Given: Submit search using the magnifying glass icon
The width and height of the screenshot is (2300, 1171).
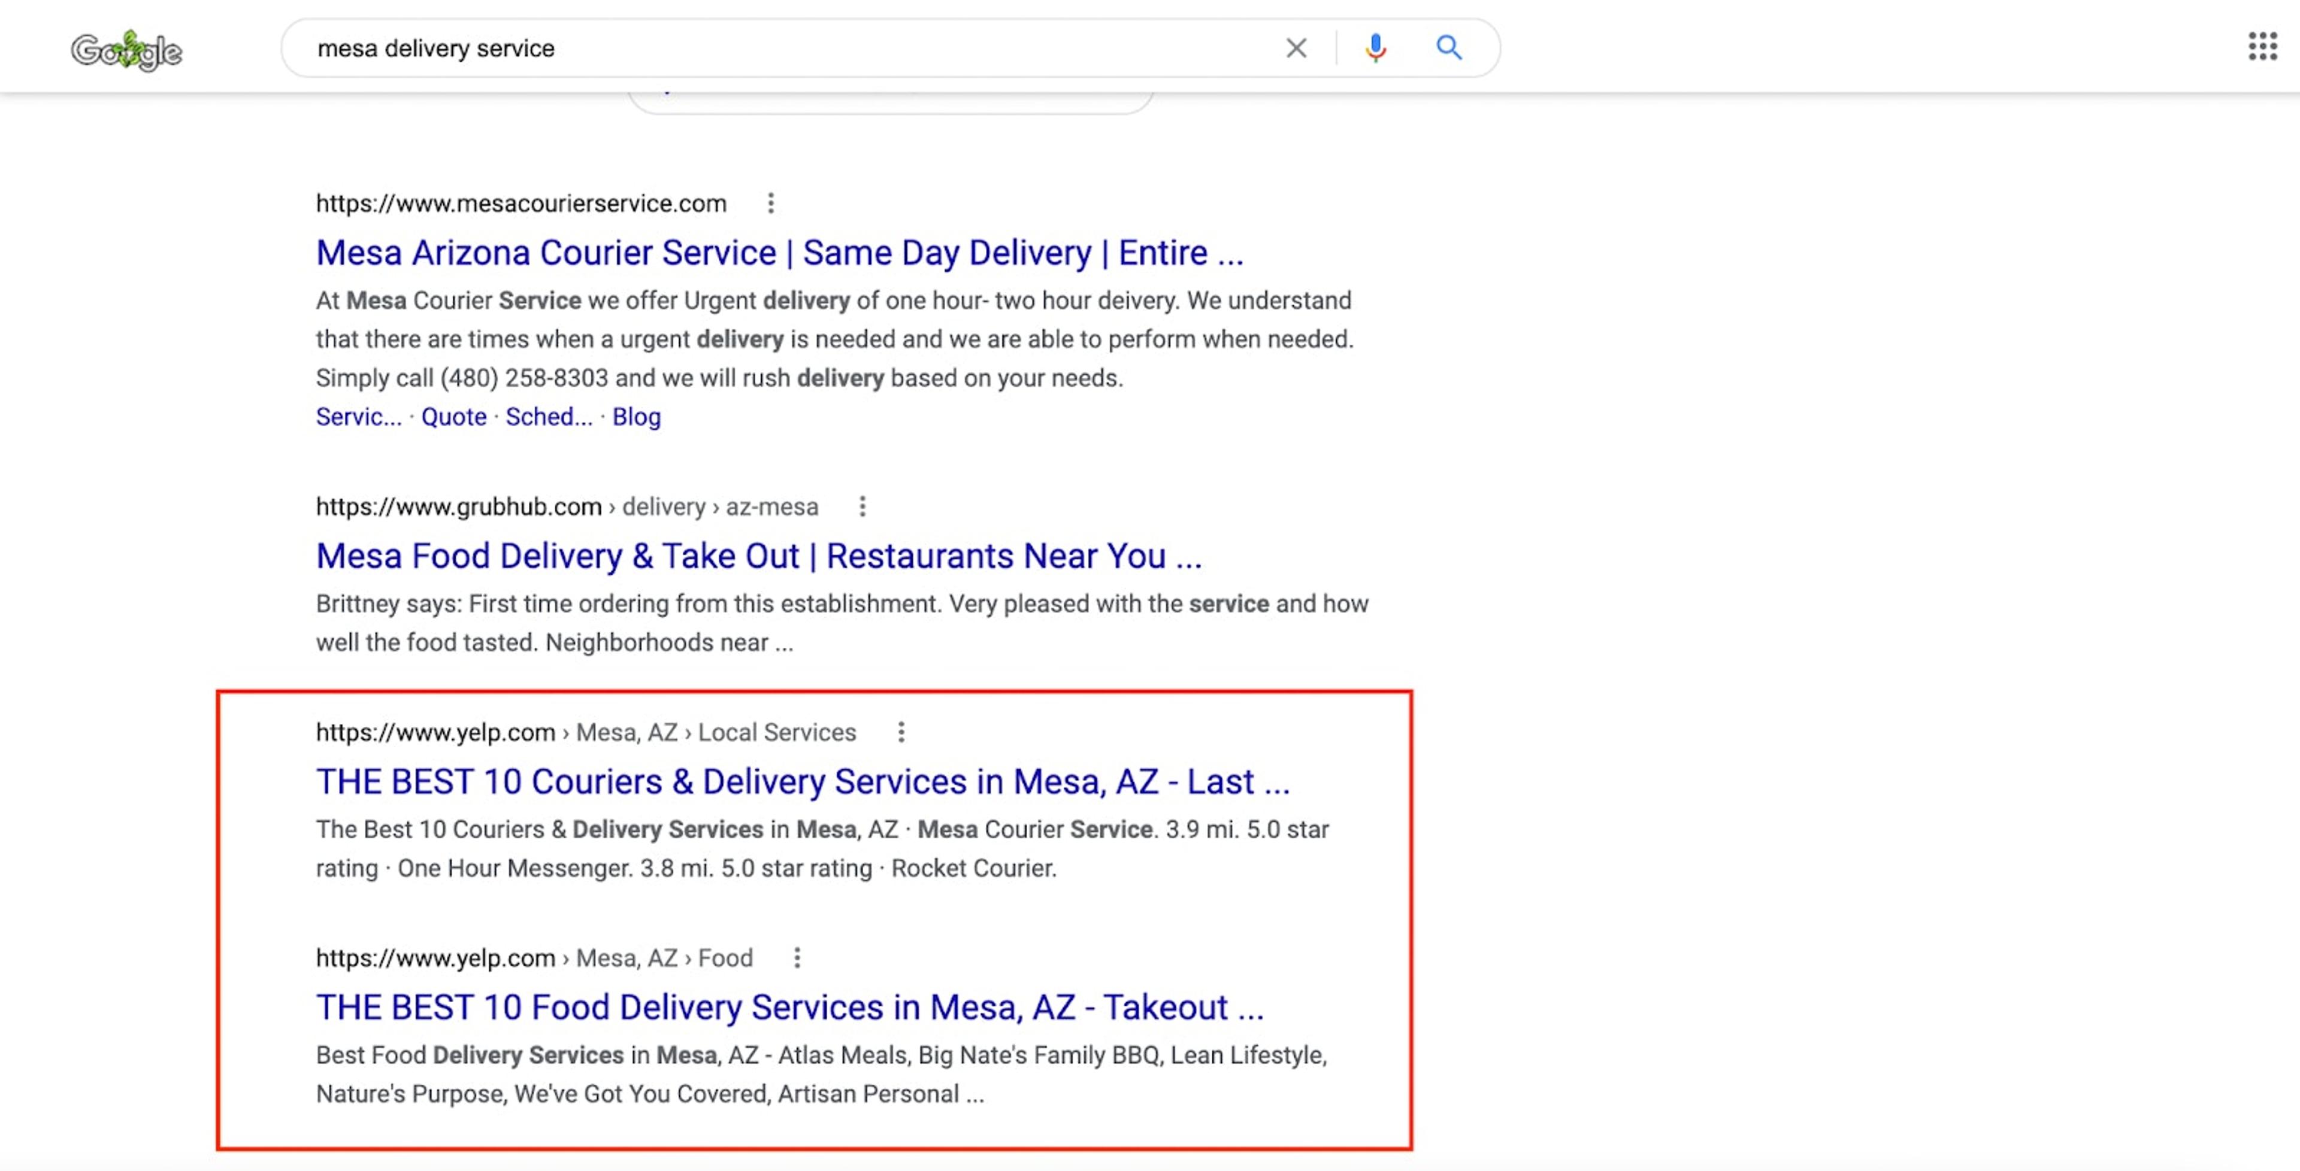Looking at the screenshot, I should [1448, 48].
